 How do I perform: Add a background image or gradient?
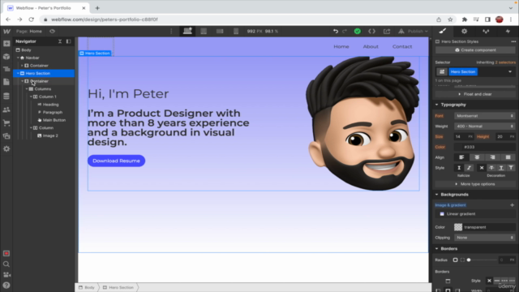(512, 205)
